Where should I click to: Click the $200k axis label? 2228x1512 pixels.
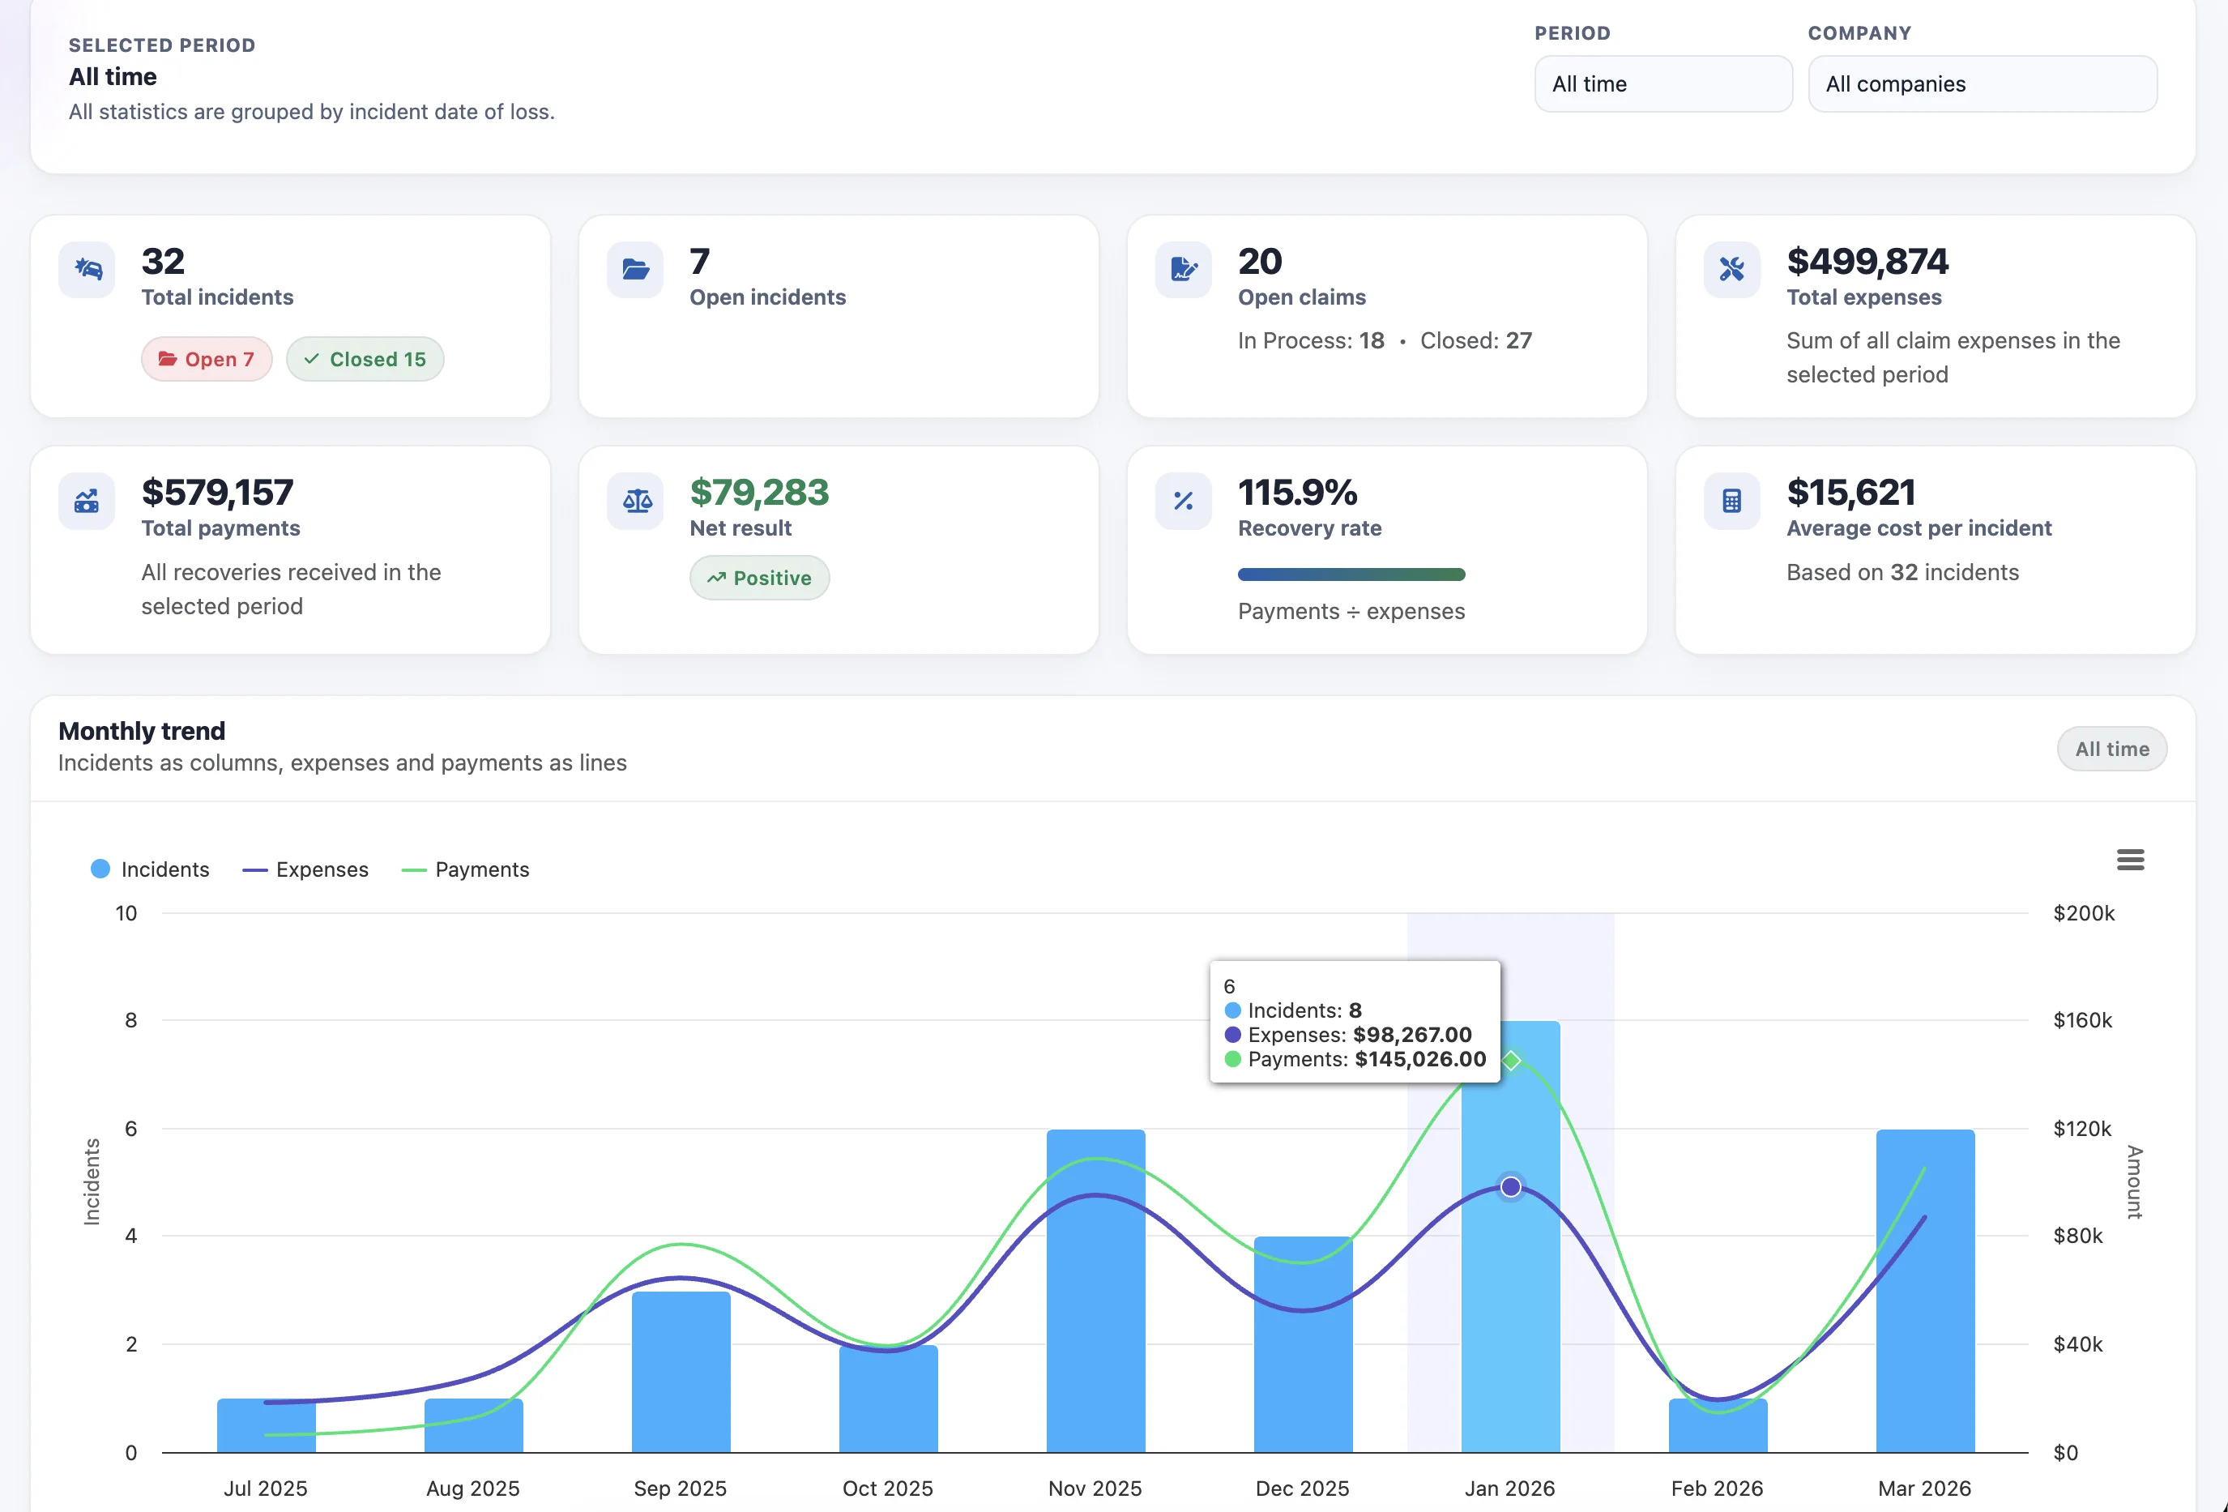tap(2083, 912)
